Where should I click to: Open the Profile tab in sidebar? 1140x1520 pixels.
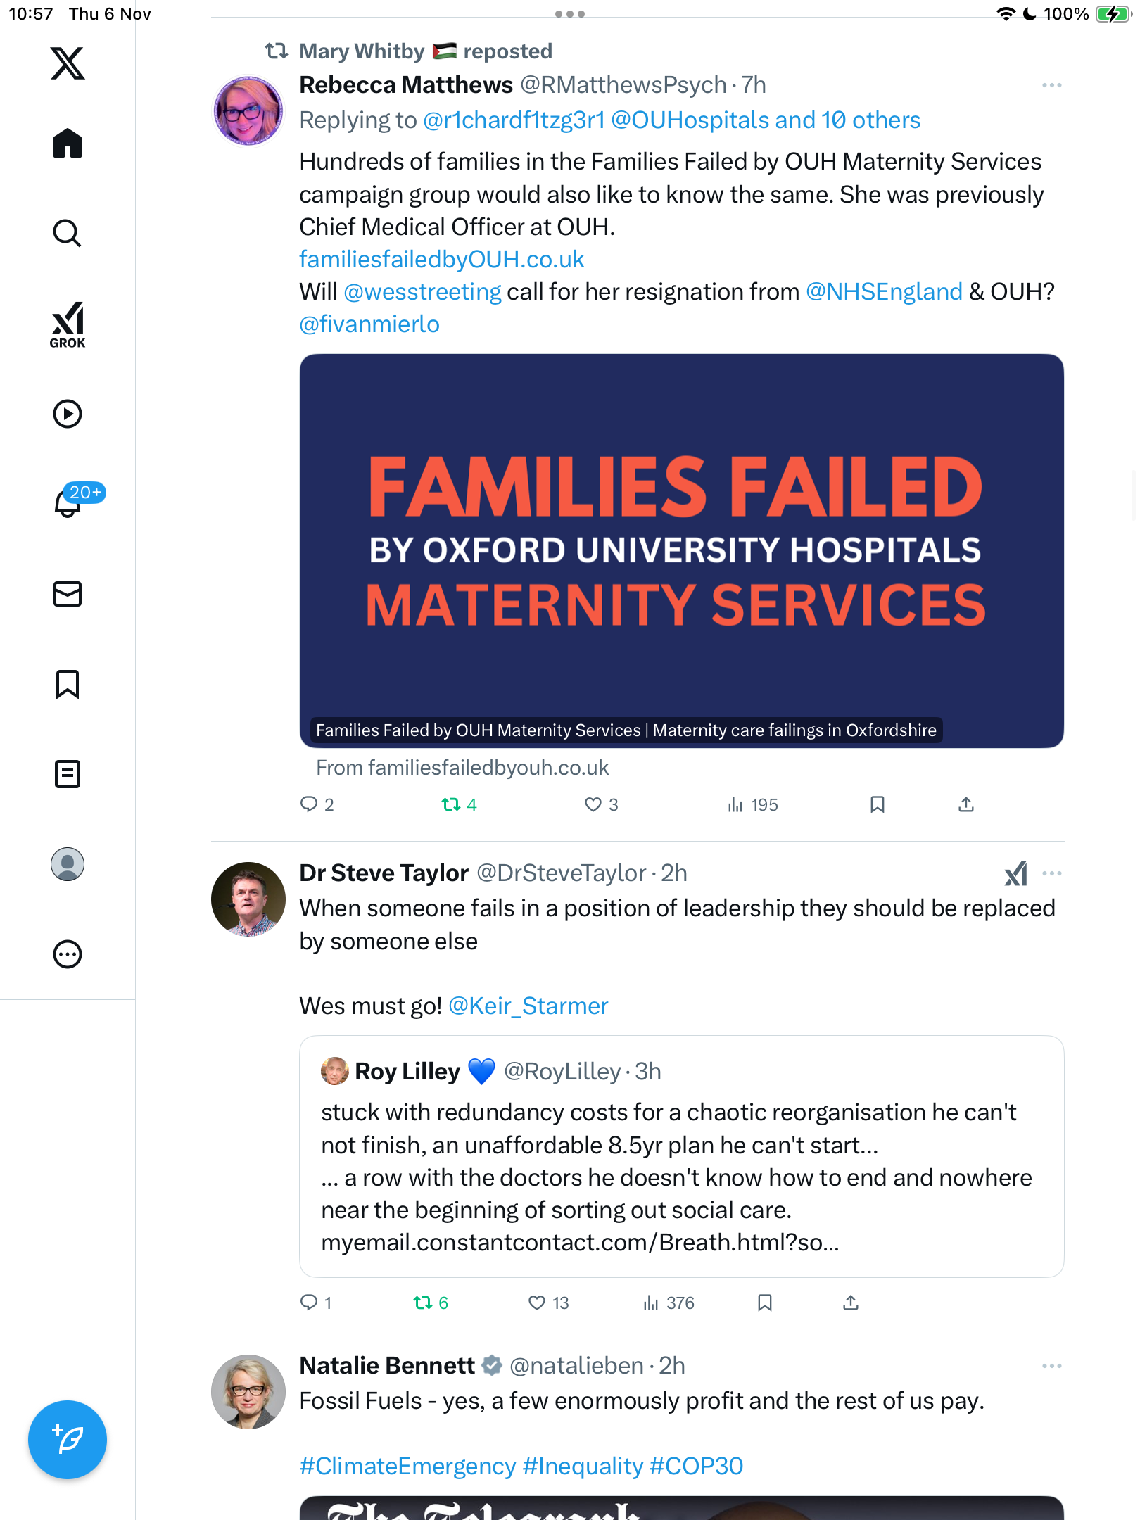[x=68, y=864]
